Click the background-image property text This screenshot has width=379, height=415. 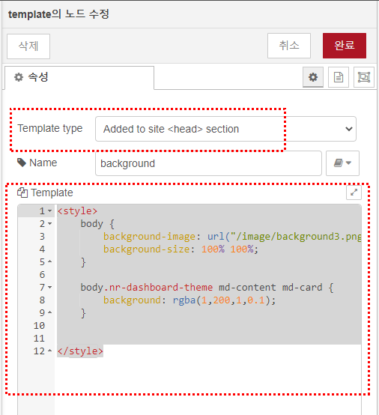[149, 237]
